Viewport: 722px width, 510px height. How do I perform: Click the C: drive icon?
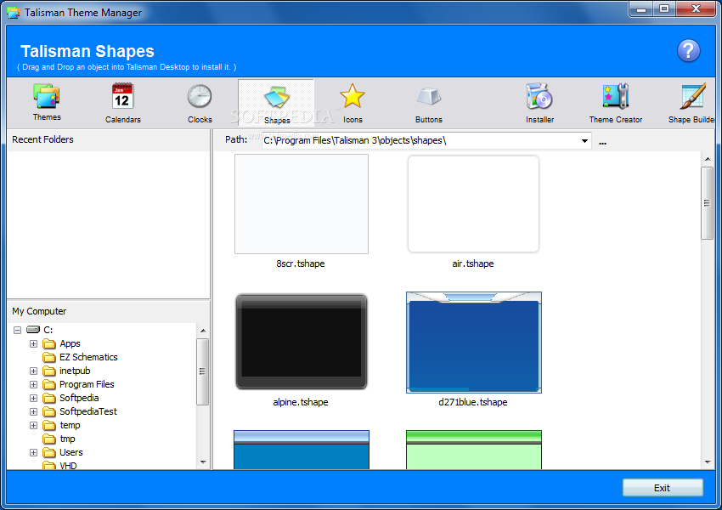[33, 330]
